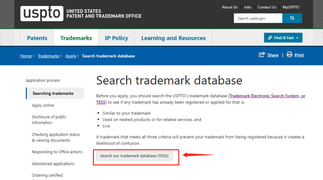The width and height of the screenshot is (323, 180).
Task: Go to Contact Us
Action: 267,7
